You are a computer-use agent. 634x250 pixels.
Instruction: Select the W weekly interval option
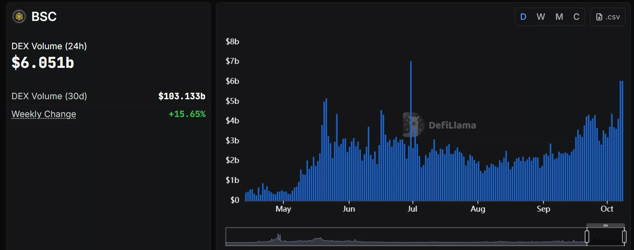541,17
